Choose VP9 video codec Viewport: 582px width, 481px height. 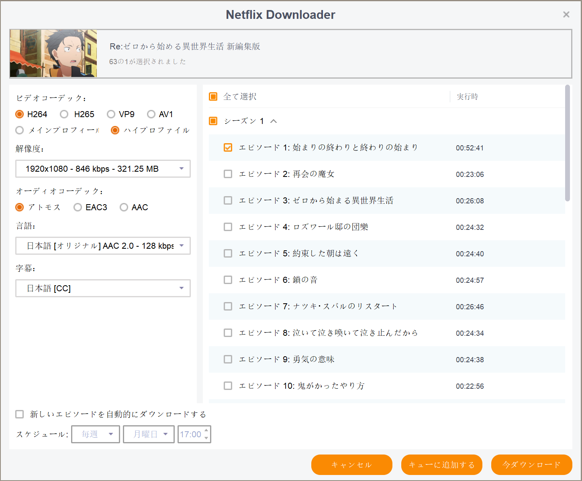tap(111, 114)
